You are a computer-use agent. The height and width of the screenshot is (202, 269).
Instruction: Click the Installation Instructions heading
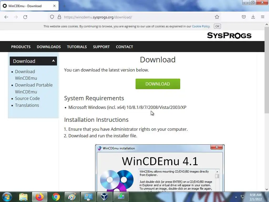pos(96,120)
